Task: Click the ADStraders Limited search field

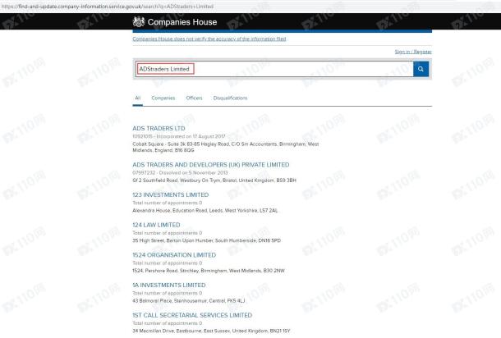Action: click(x=274, y=69)
